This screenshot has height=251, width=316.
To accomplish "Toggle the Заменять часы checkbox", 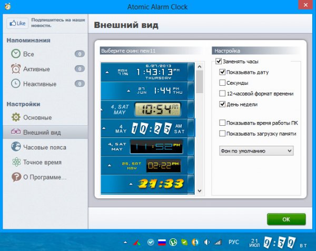I will click(x=219, y=61).
